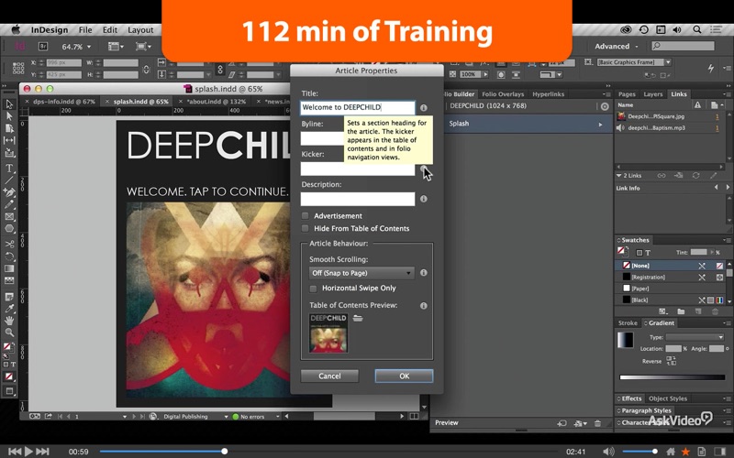Select the Hand tool

click(x=9, y=321)
